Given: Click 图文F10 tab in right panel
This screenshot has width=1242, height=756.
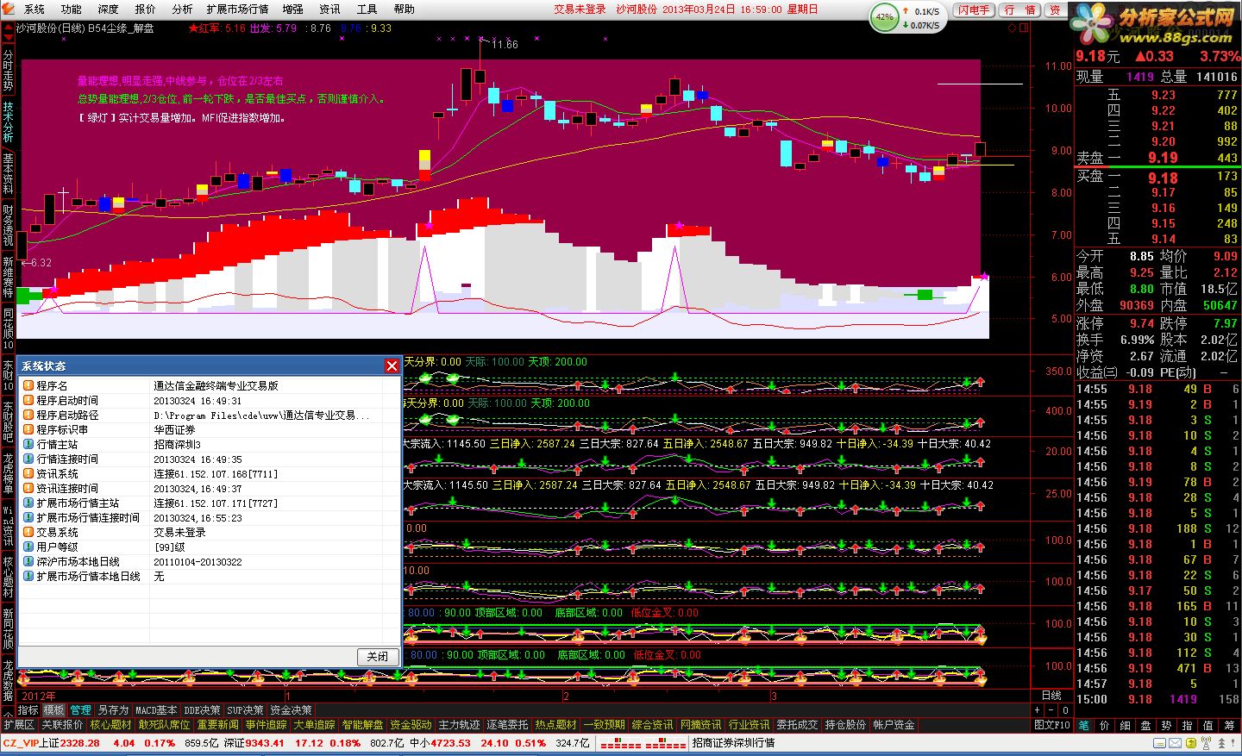Looking at the screenshot, I should pyautogui.click(x=1052, y=726).
